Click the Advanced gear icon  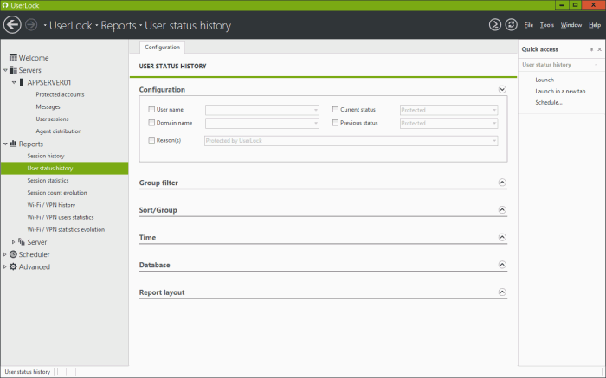pos(13,266)
